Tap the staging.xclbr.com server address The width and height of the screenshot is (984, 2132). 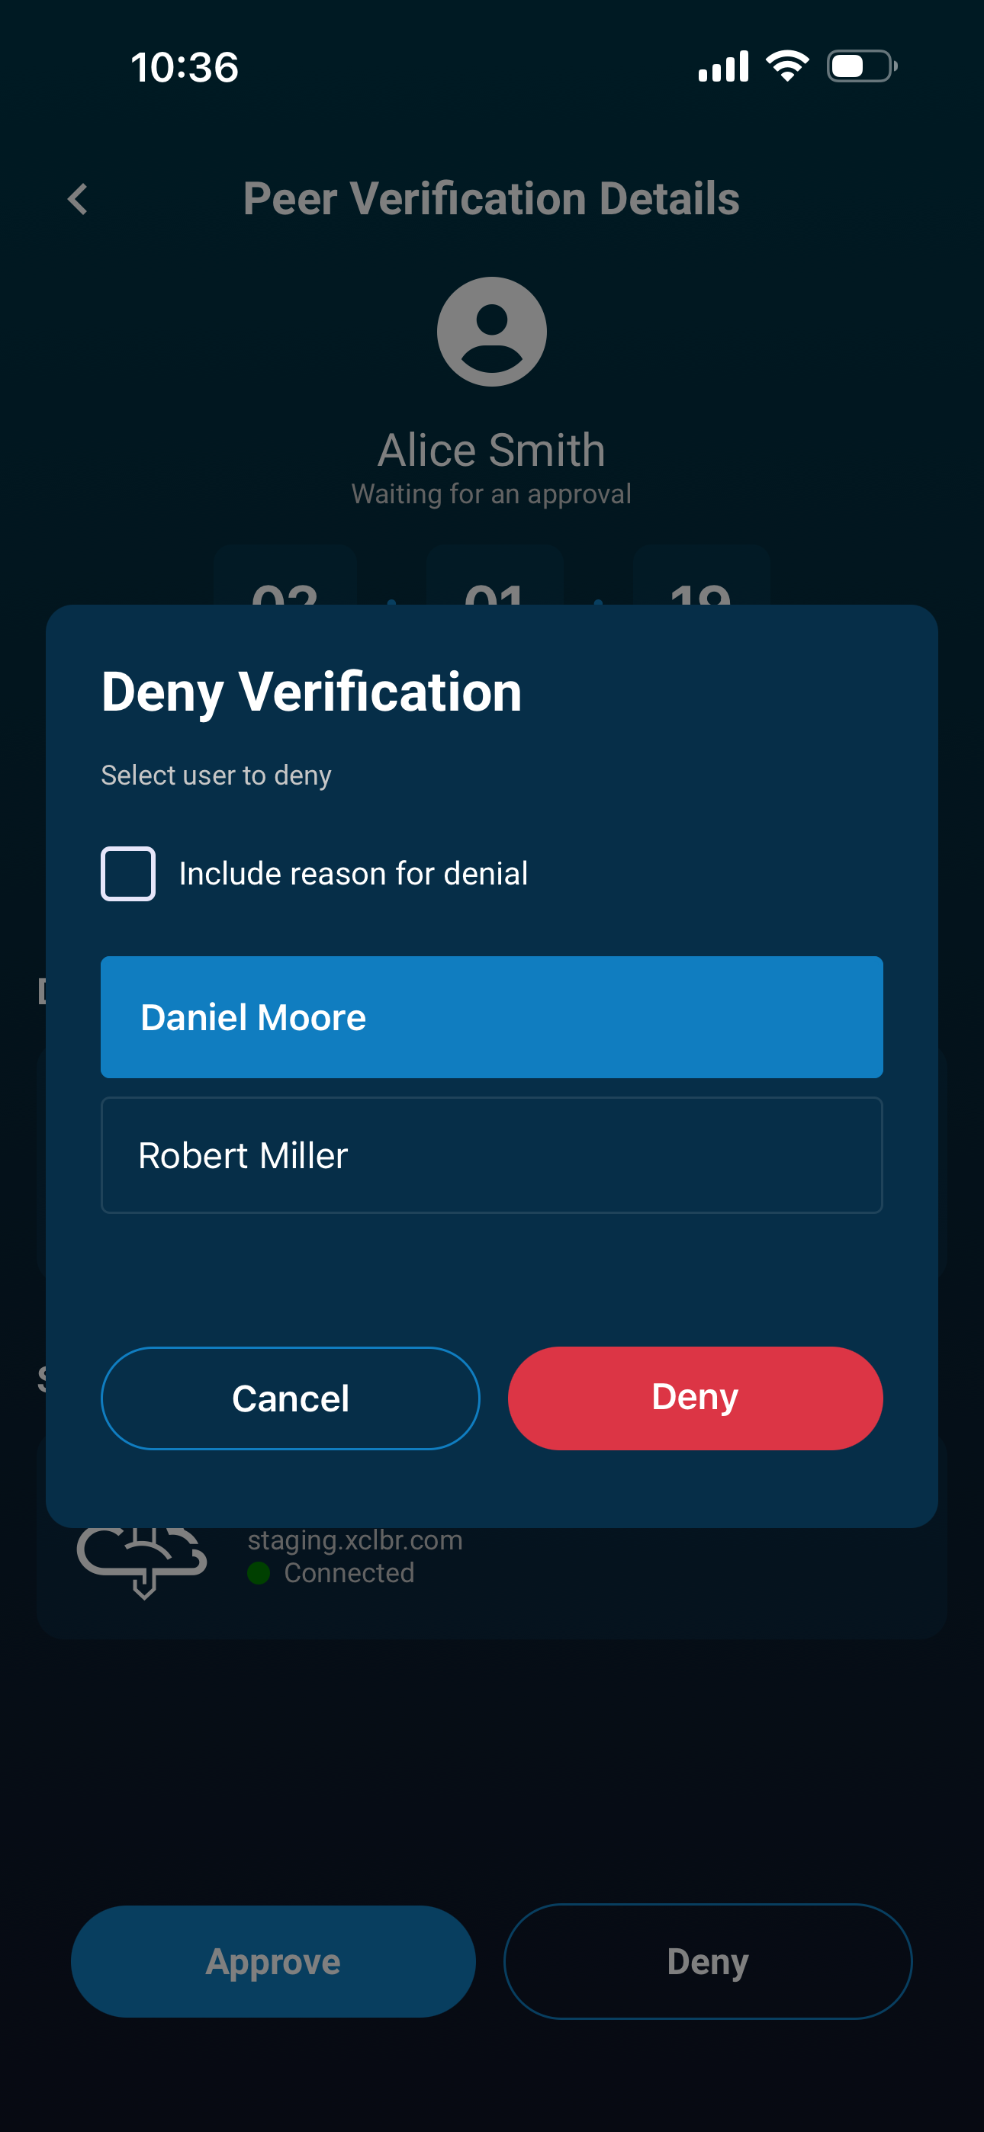(355, 1540)
